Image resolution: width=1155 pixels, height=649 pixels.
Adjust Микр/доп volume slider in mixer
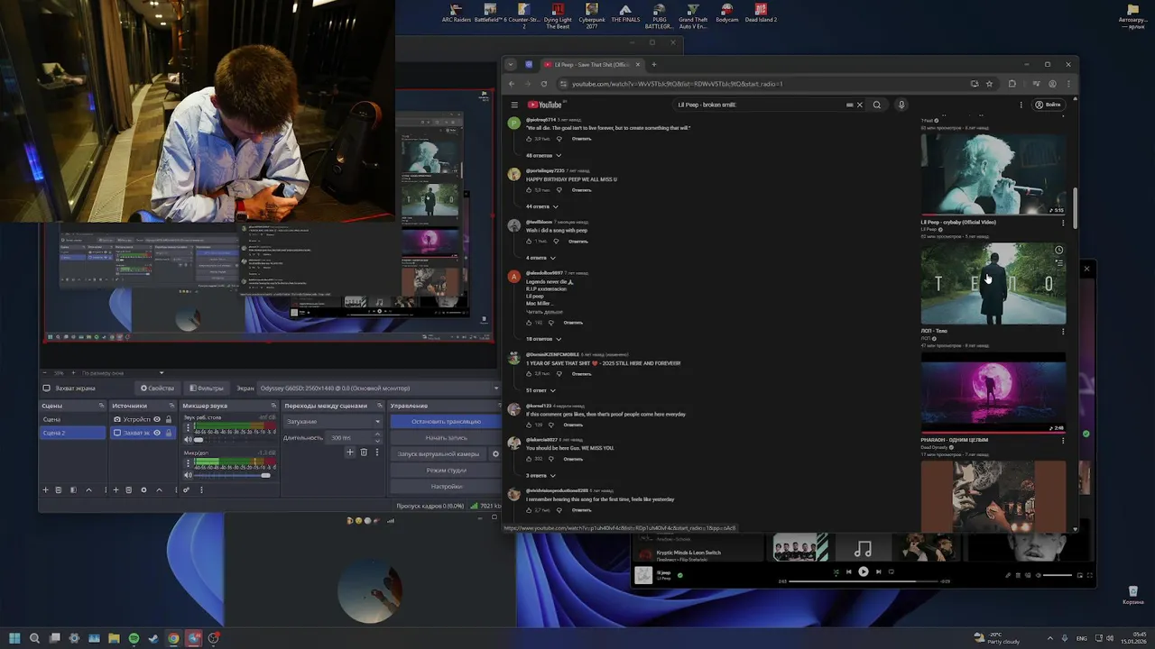pos(234,475)
